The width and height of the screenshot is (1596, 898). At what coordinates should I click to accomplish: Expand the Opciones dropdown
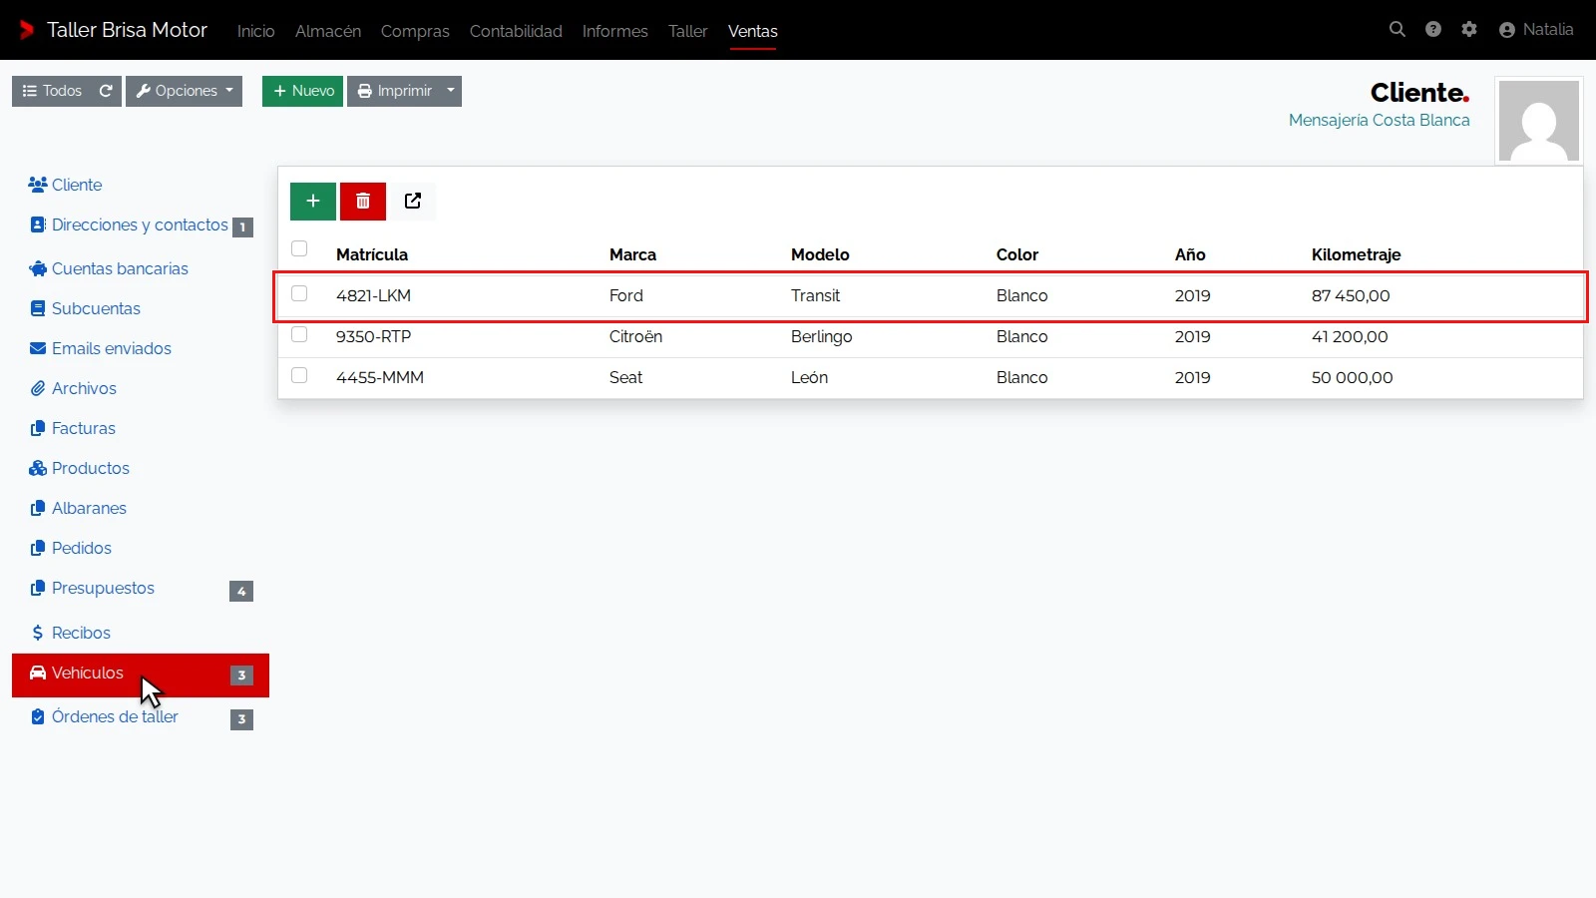click(184, 91)
